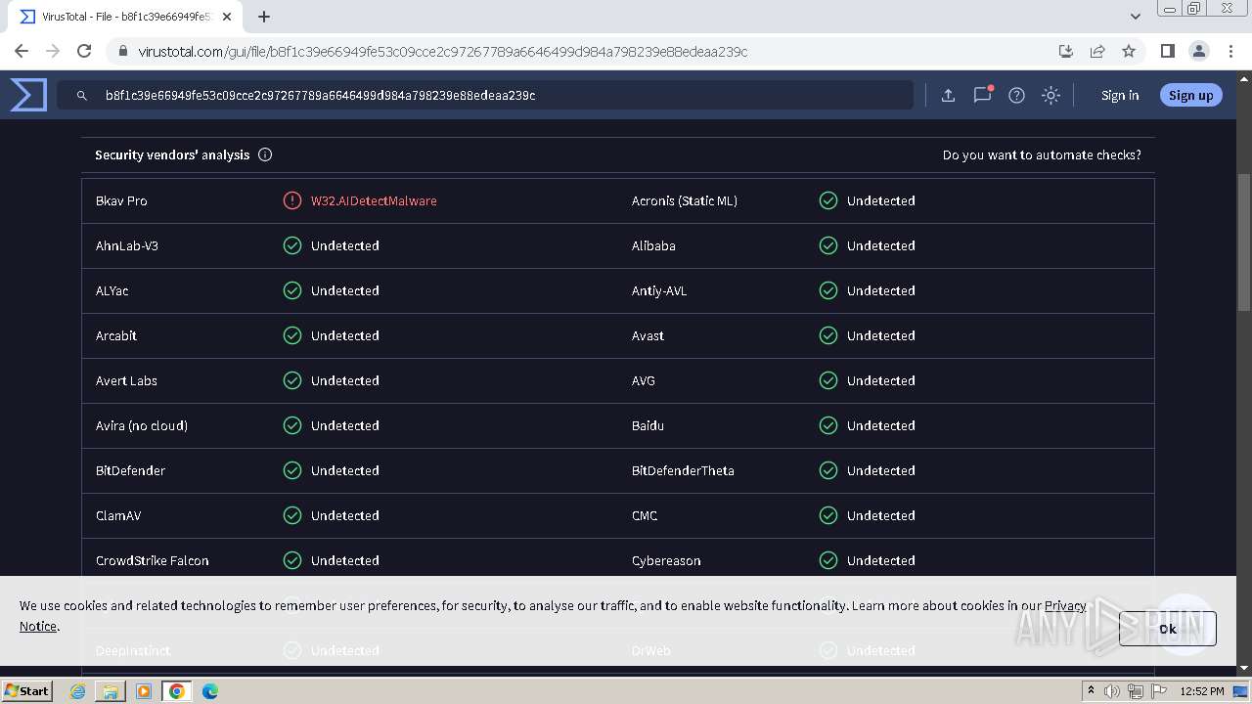This screenshot has width=1252, height=704.
Task: Click the search magnifier icon in VirusTotal bar
Action: point(82,96)
